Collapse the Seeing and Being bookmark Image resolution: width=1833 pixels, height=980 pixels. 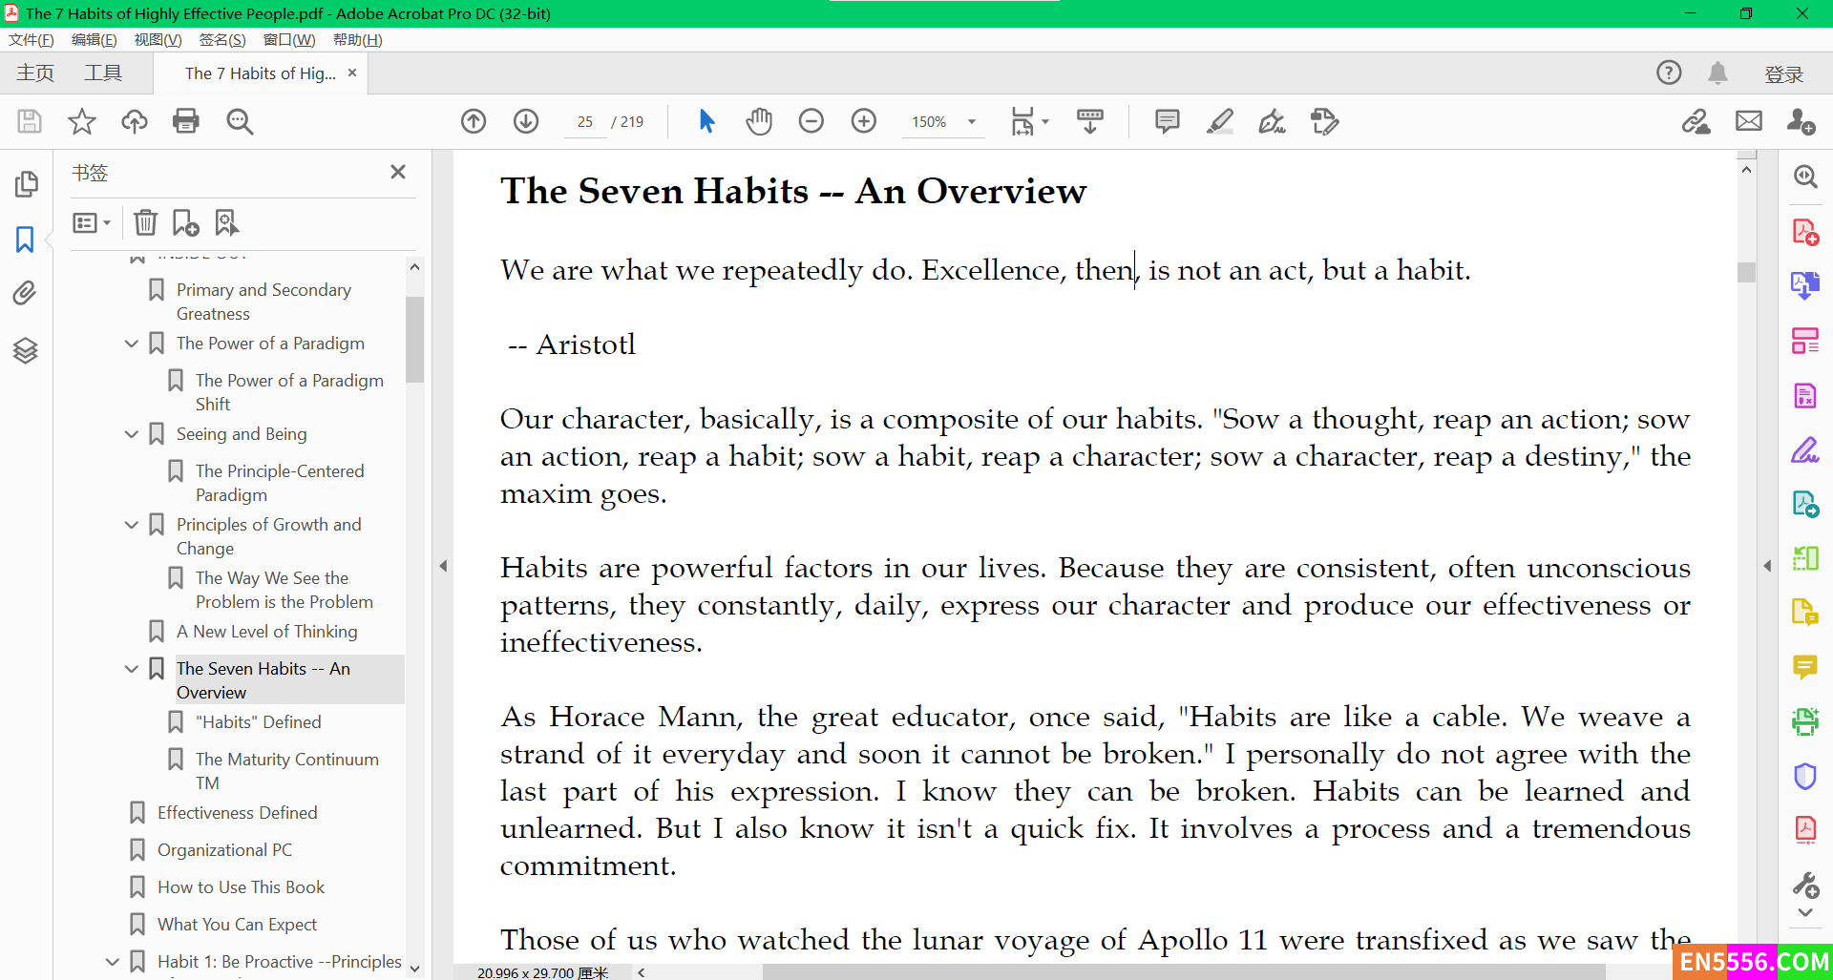132,434
